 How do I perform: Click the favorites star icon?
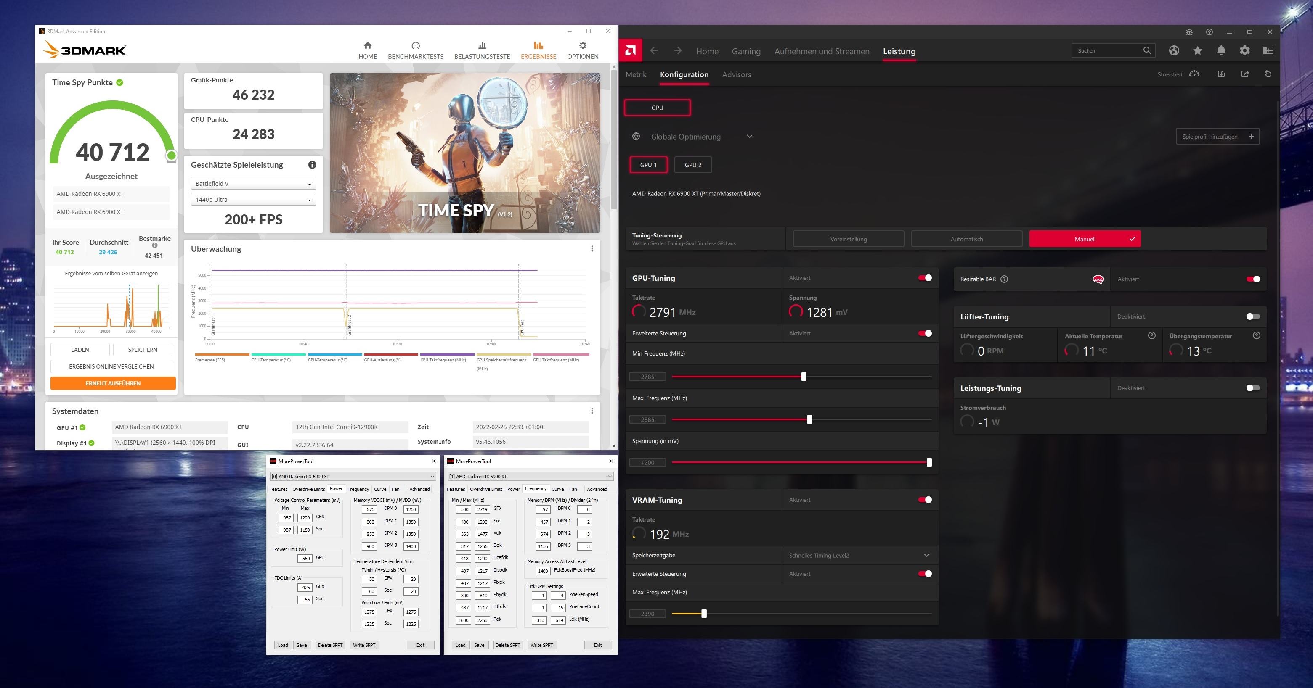(x=1197, y=50)
